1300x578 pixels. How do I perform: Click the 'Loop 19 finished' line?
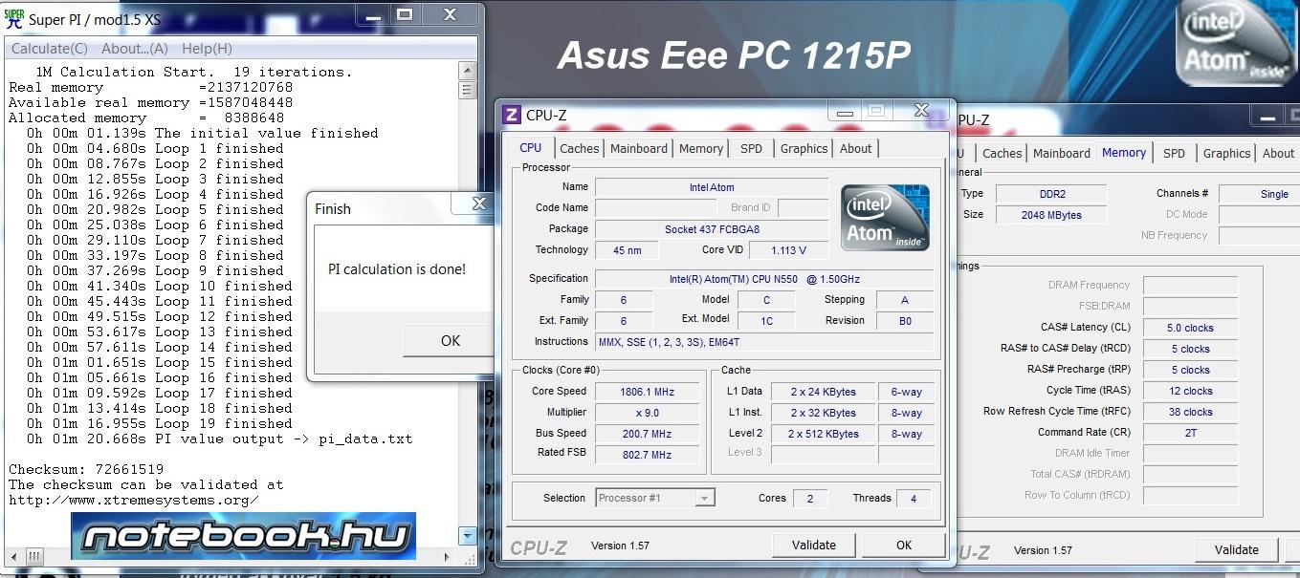pos(160,423)
